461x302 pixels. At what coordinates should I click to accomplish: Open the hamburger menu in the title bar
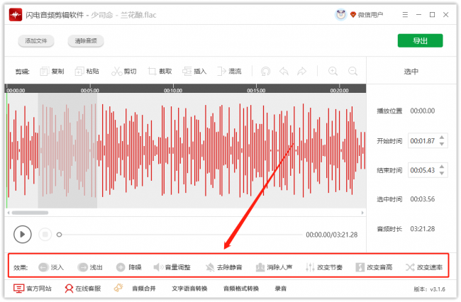tap(405, 14)
